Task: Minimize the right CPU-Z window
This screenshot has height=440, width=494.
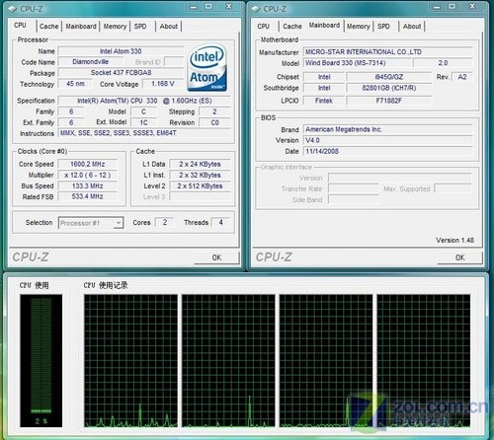Action: (x=437, y=7)
